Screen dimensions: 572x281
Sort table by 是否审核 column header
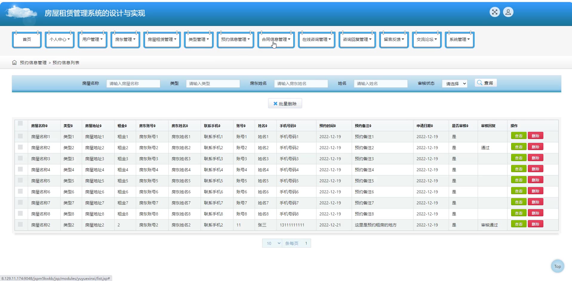coord(460,126)
